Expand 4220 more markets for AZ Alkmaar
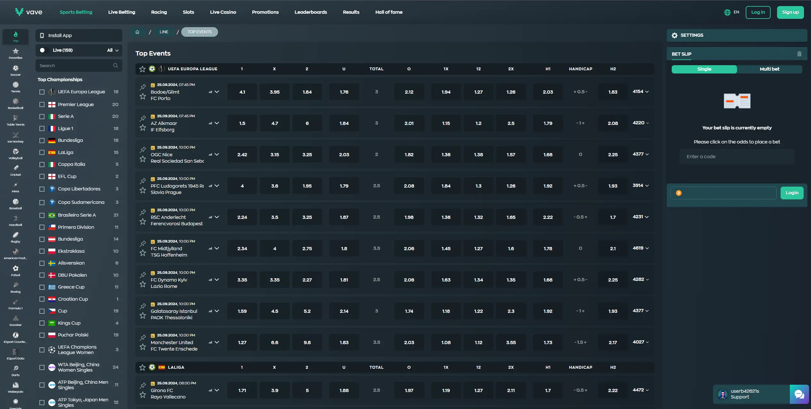Screen dimensions: 811x409 (x=641, y=123)
